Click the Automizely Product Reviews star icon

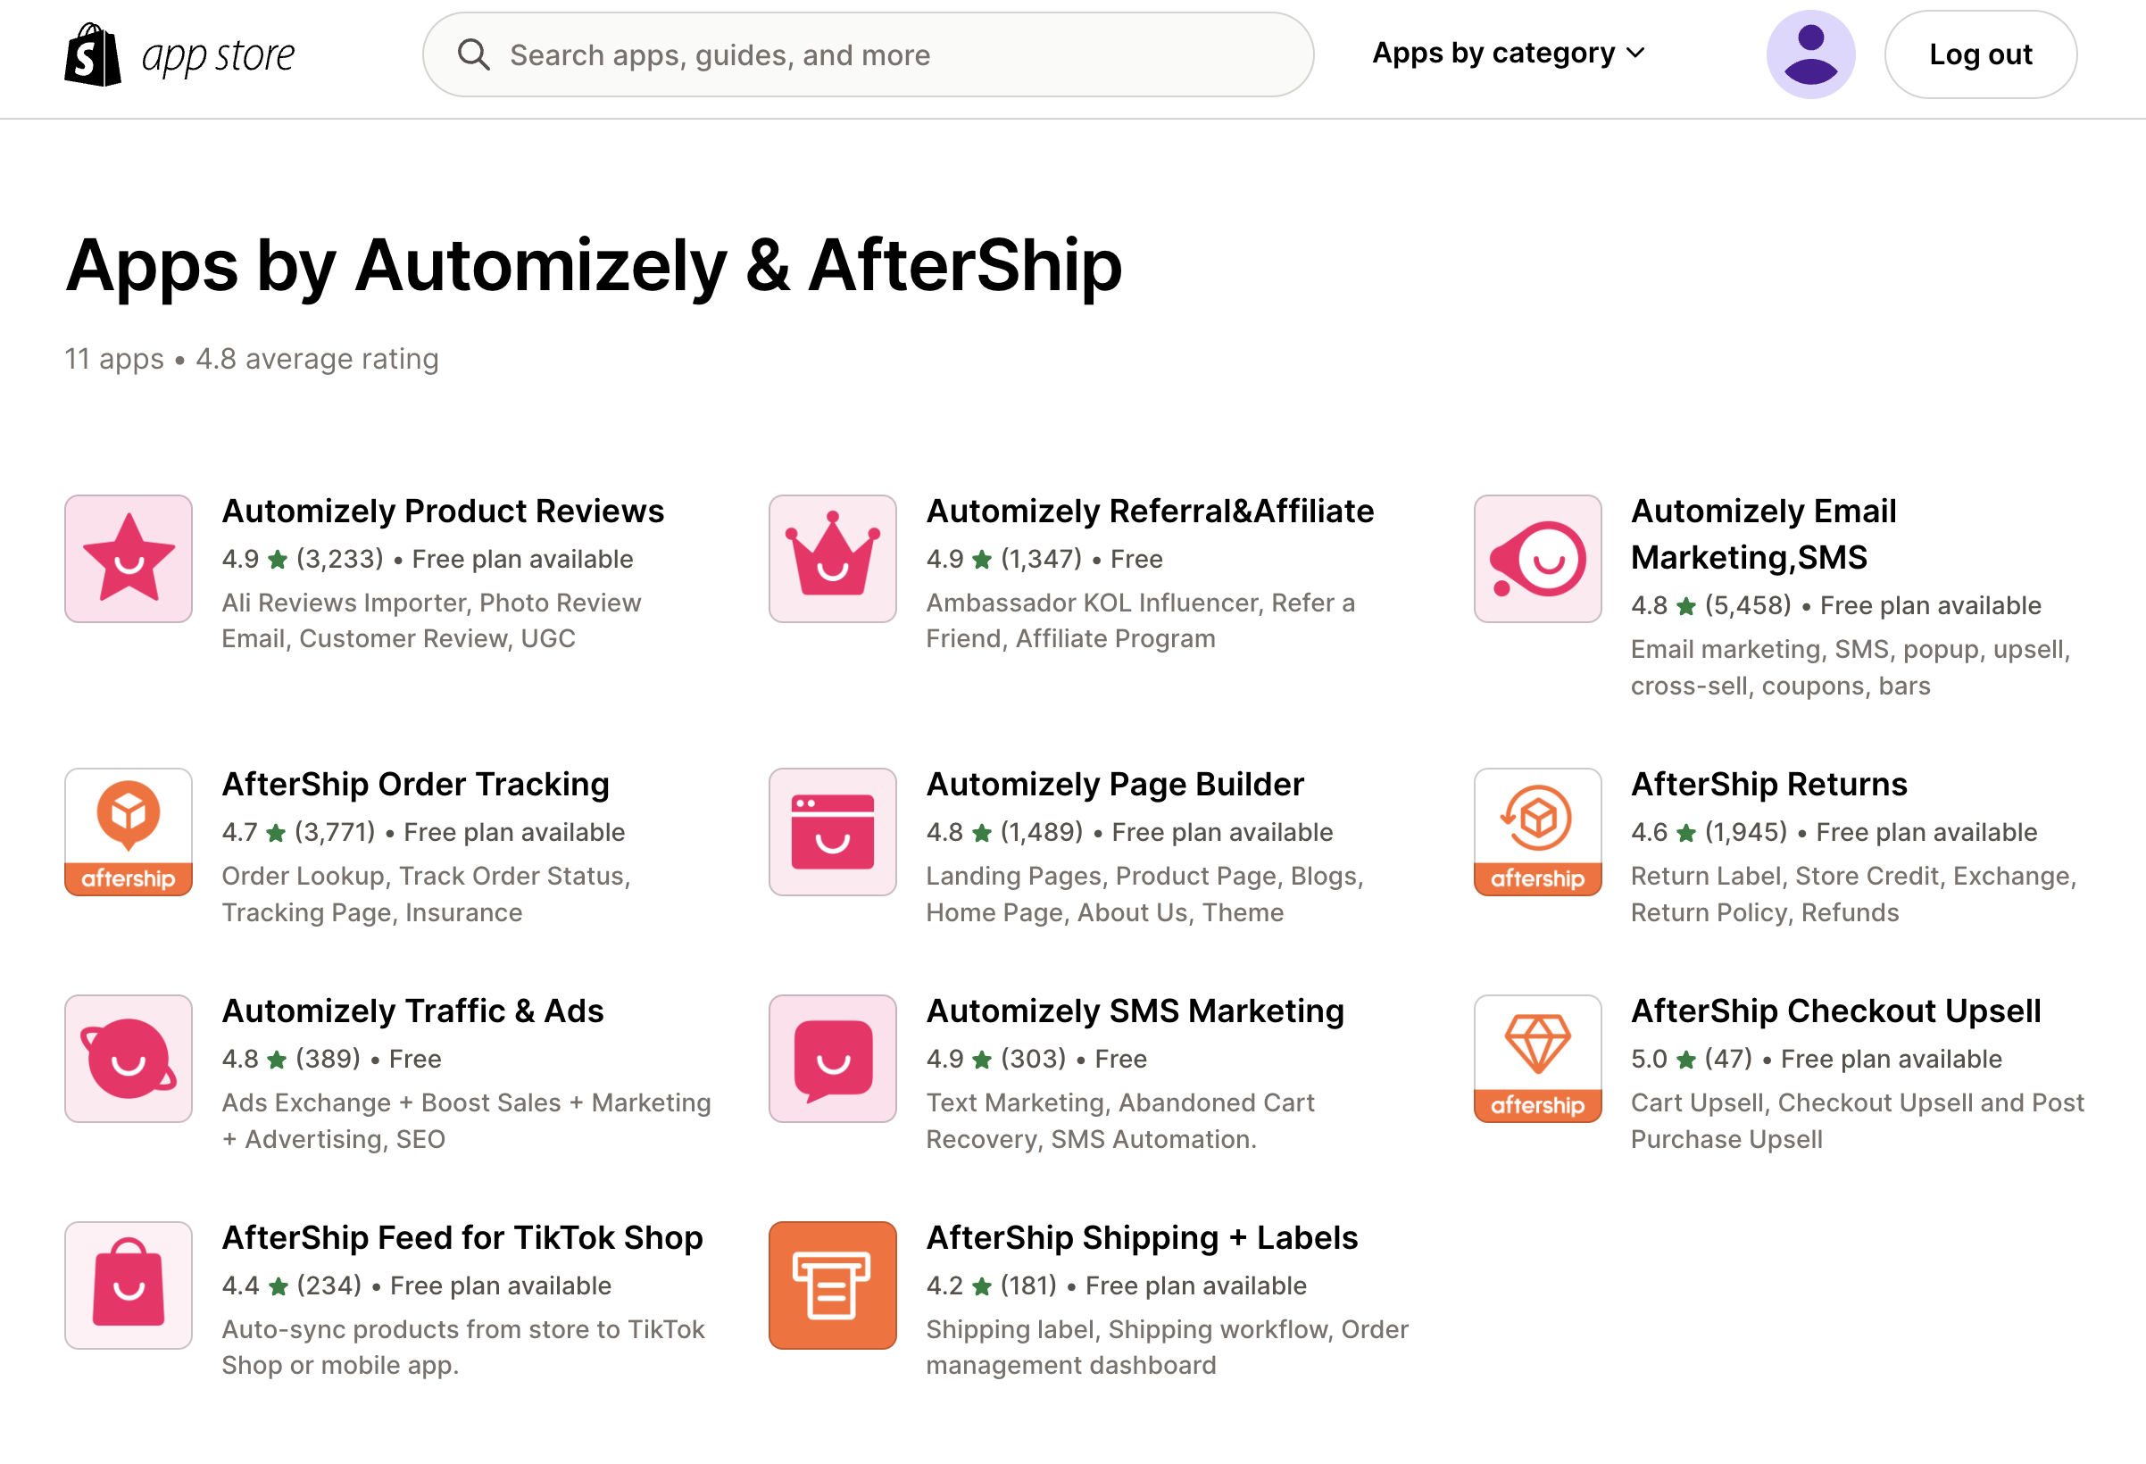(129, 559)
